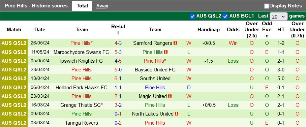
Task: Click the Bayside United FC team name
Action: (x=155, y=70)
